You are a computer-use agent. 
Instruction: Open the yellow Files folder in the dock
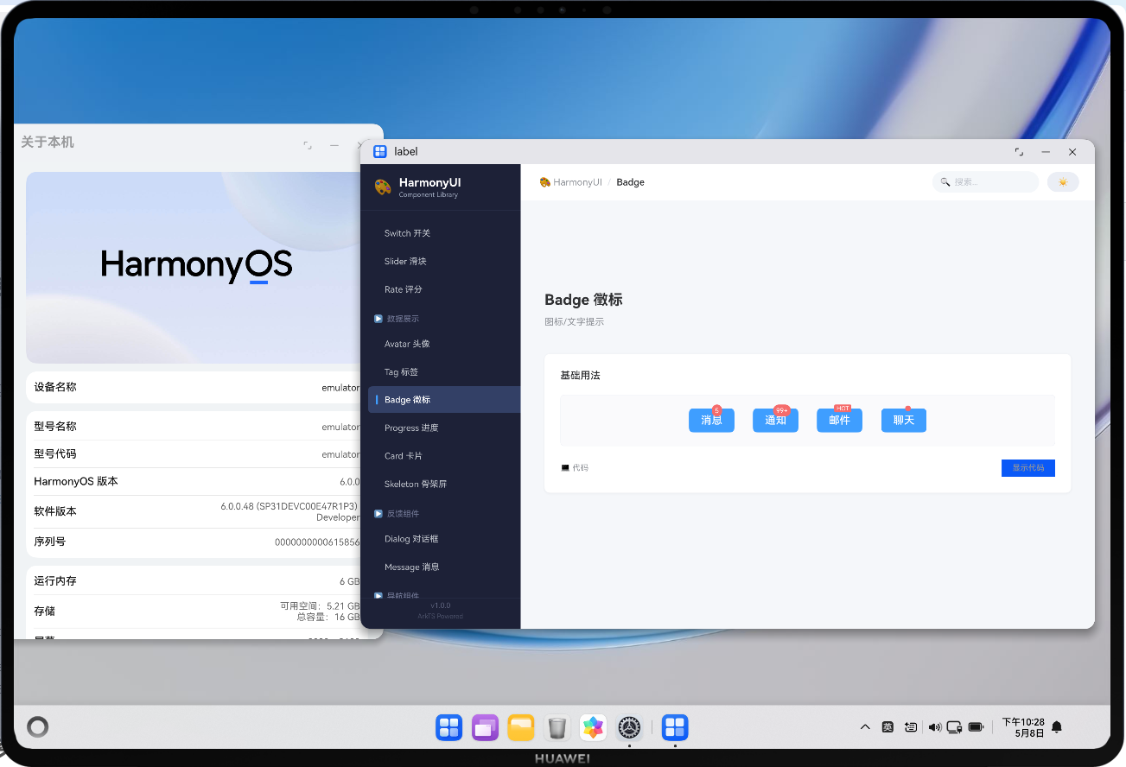(x=521, y=727)
